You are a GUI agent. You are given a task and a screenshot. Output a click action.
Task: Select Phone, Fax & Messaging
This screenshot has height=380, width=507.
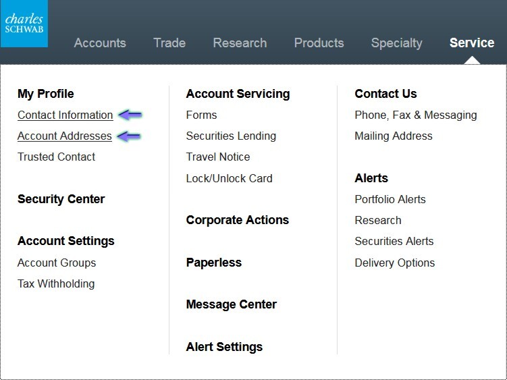(x=415, y=115)
